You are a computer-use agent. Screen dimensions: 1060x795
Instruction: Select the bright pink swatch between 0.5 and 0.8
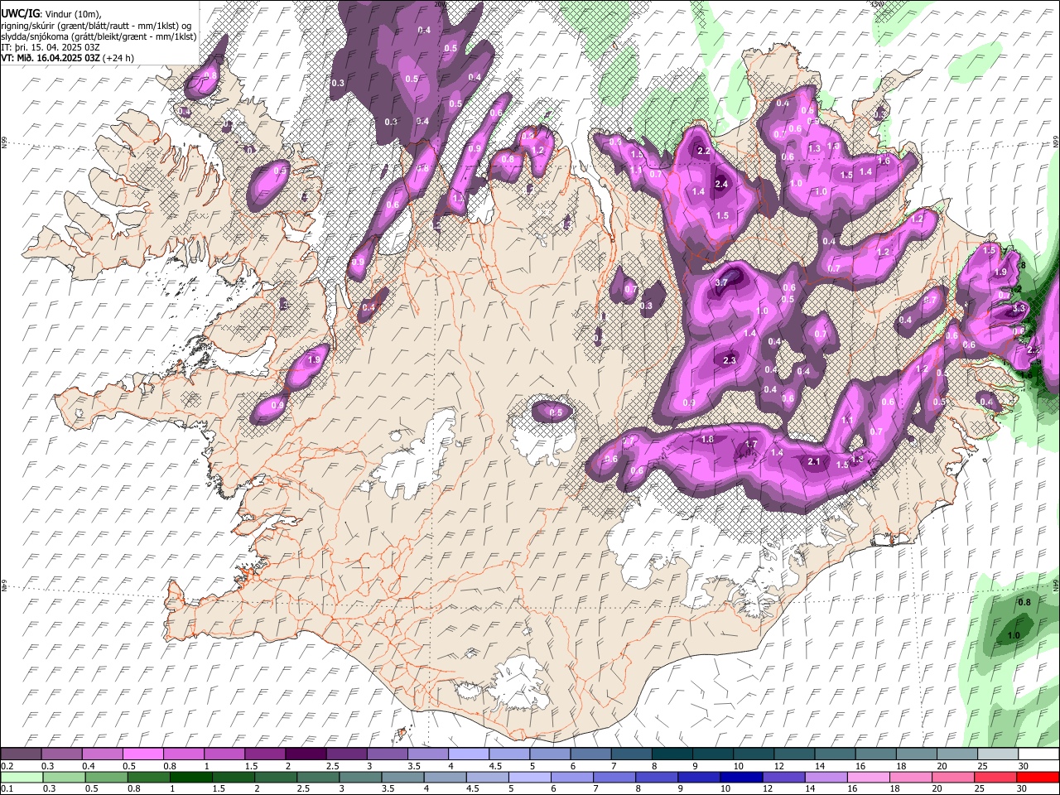tap(142, 754)
